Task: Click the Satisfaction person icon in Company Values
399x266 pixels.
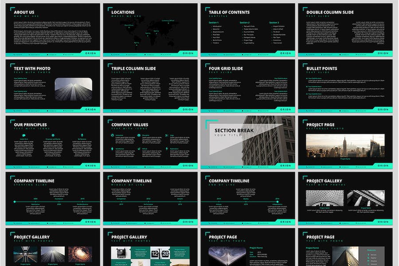Action: pos(113,149)
